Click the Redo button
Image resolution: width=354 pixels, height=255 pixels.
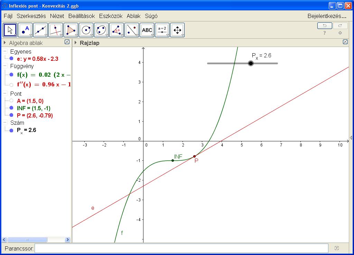point(340,26)
